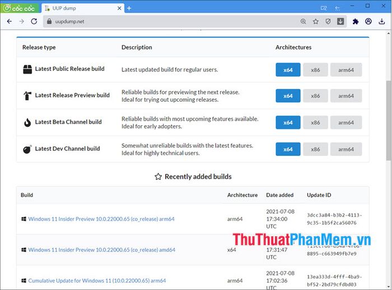
Task: Open the zoom magnifier icon in address bar
Action: tap(304, 21)
